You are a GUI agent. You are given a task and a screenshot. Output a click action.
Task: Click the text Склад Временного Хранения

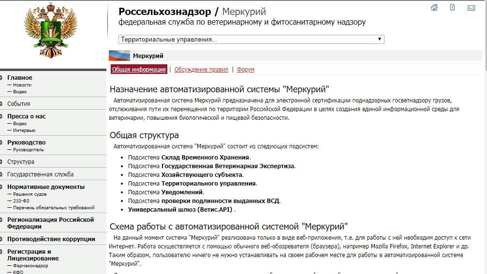tap(206, 158)
